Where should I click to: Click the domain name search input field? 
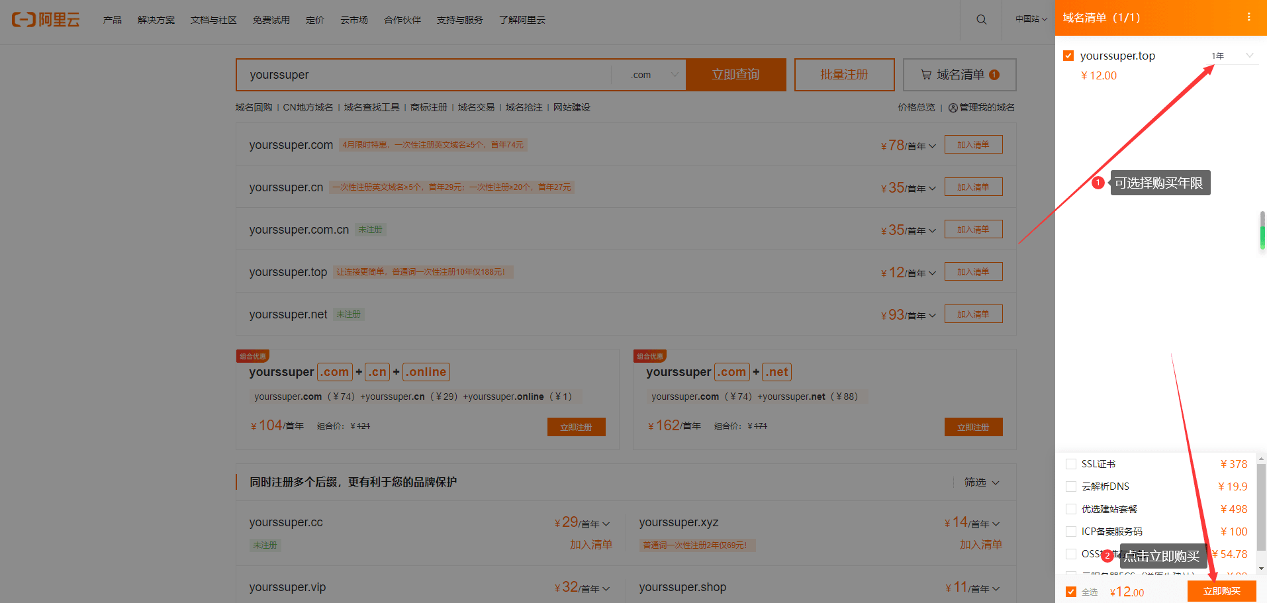tap(424, 75)
